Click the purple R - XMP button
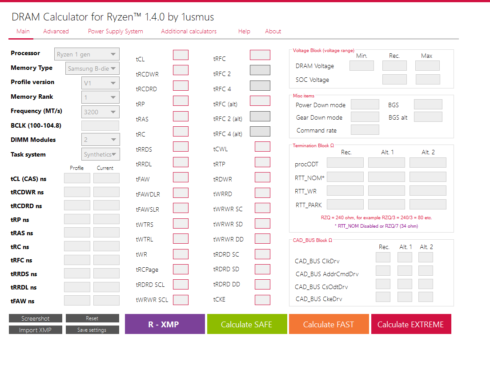The height and width of the screenshot is (374, 490). tap(165, 324)
